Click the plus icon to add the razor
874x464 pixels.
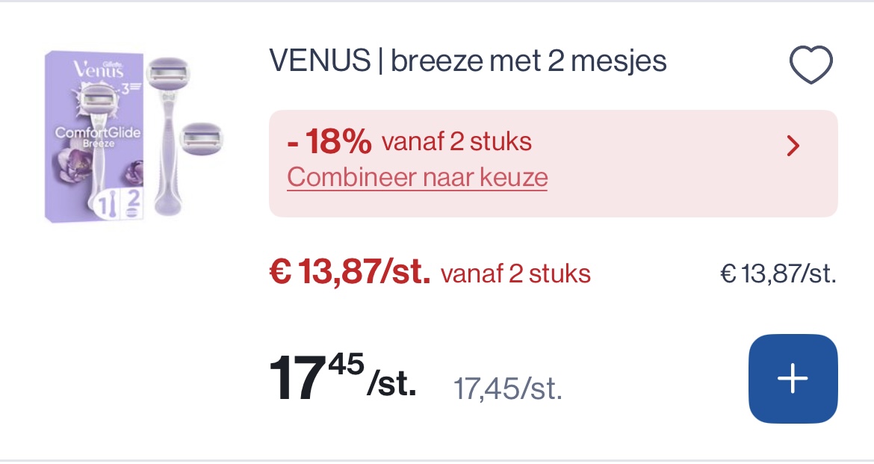coord(793,378)
